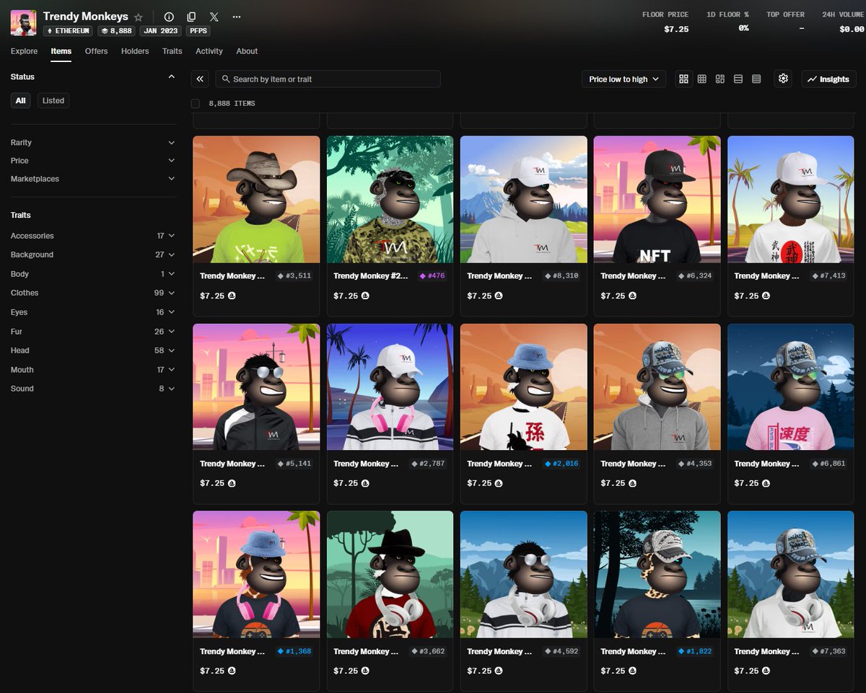Screen dimensions: 866x693
Task: Select the small dense grid view icon
Action: point(701,79)
